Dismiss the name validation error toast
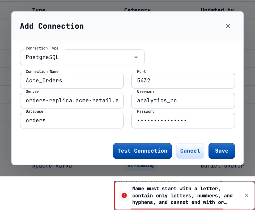This screenshot has height=210, width=255. click(x=246, y=195)
